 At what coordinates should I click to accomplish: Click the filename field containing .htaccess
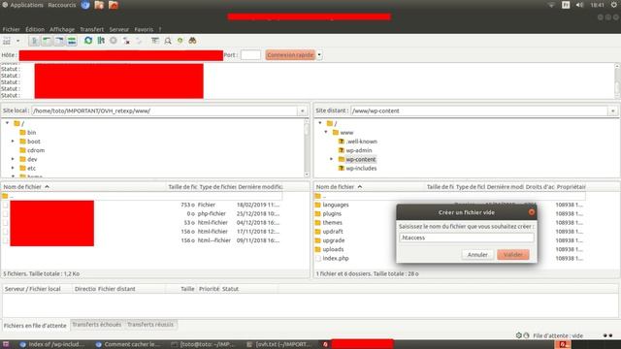tap(466, 238)
